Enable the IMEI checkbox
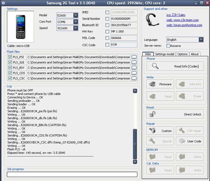This screenshot has width=210, height=181. click(107, 13)
